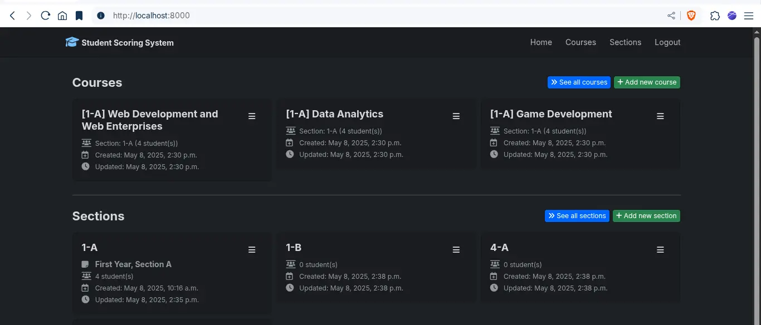Reload the page with the refresh icon

[46, 16]
